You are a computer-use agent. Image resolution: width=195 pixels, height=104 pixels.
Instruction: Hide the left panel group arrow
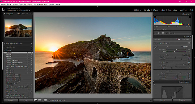click(1, 57)
